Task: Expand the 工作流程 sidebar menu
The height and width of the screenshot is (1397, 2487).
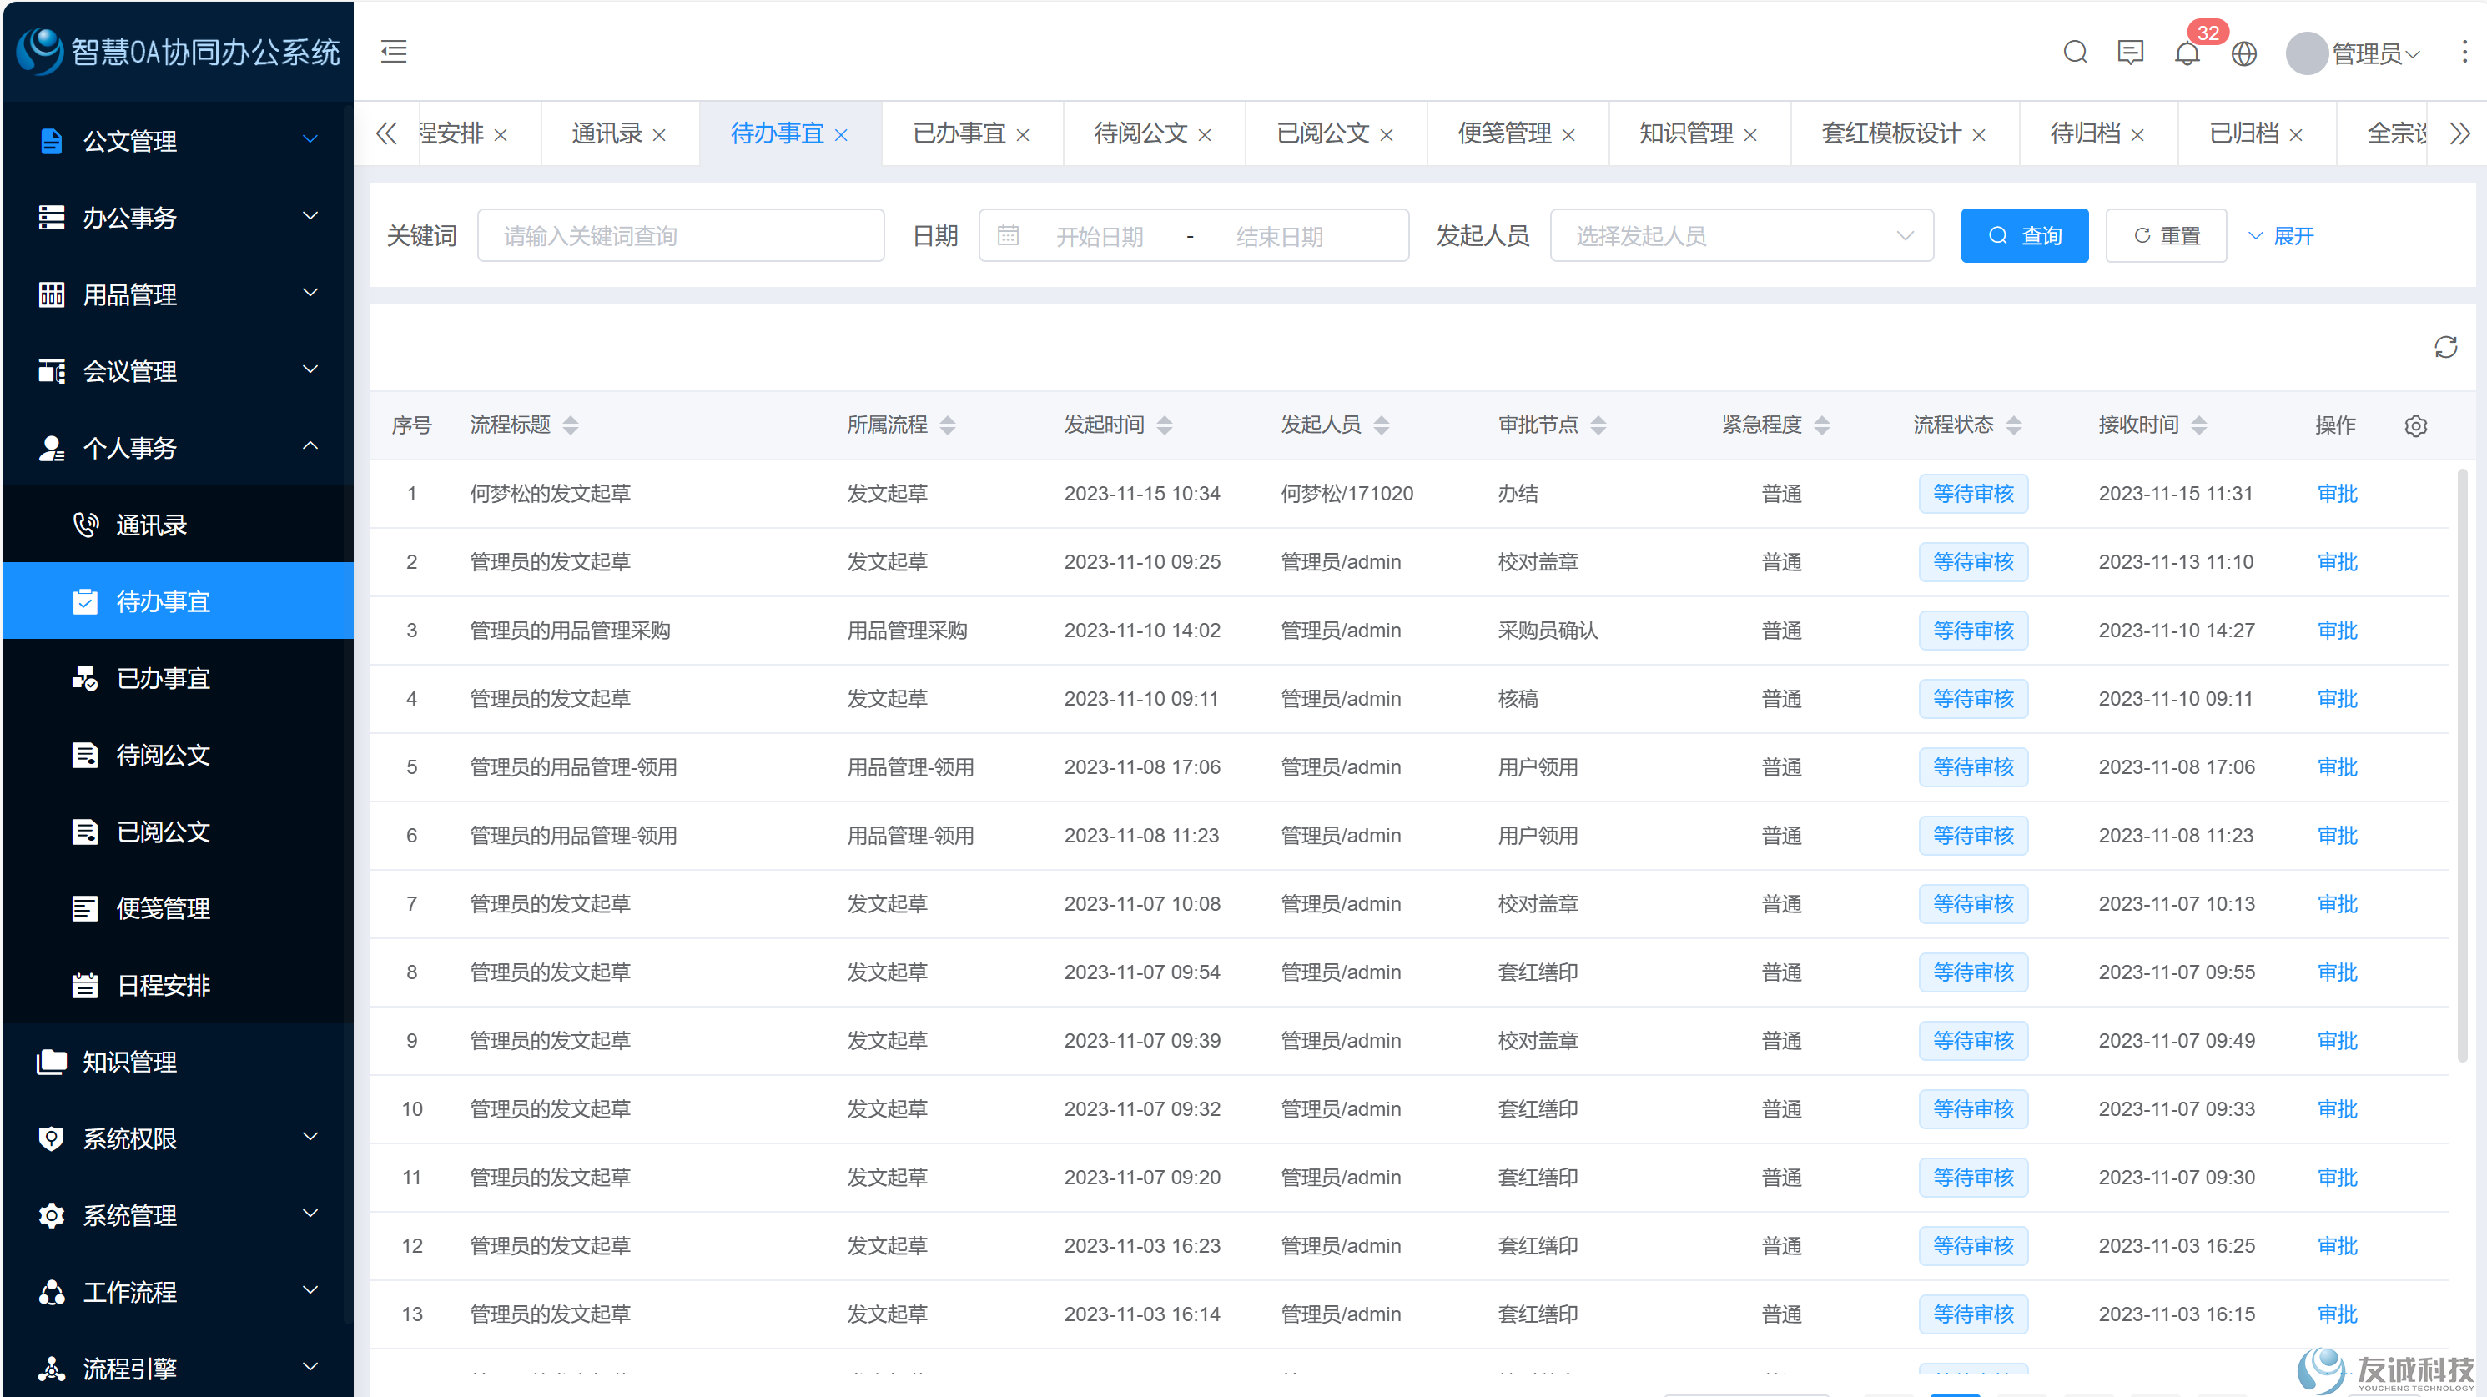Action: (x=179, y=1292)
